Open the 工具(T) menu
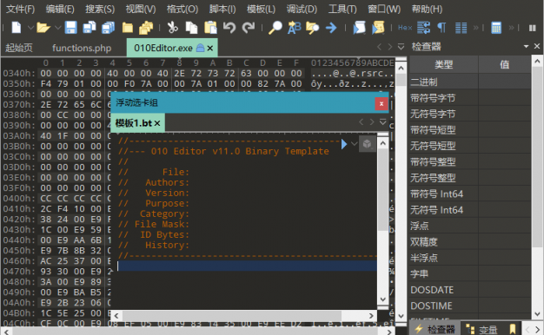 [342, 9]
